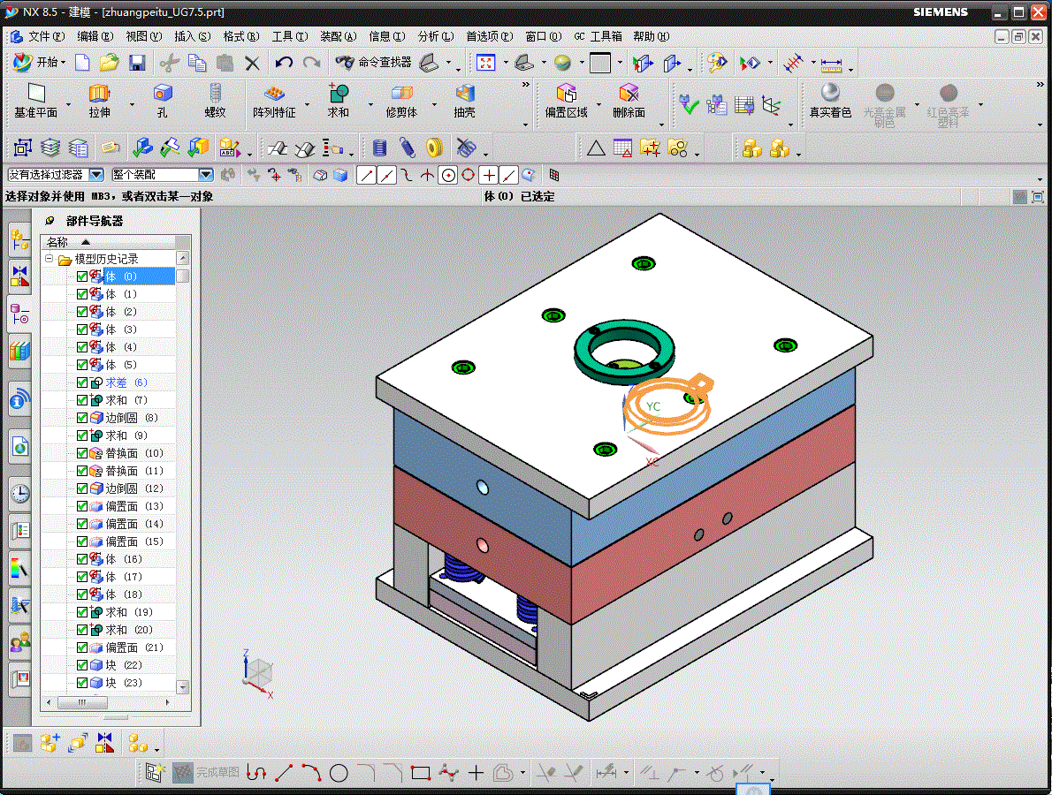Open the 没有选择过滤器 selection filter dropdown
This screenshot has width=1052, height=795.
coord(96,175)
